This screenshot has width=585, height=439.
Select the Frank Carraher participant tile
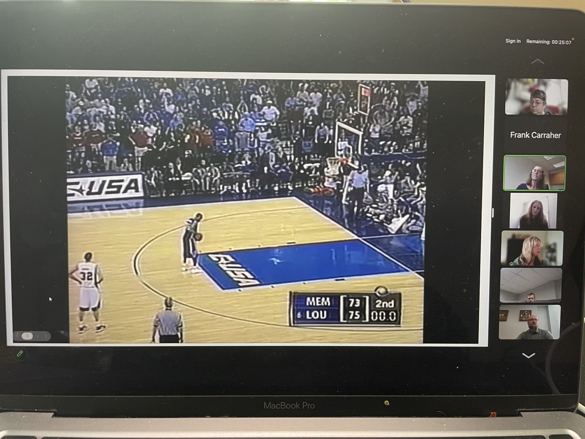tap(535, 135)
